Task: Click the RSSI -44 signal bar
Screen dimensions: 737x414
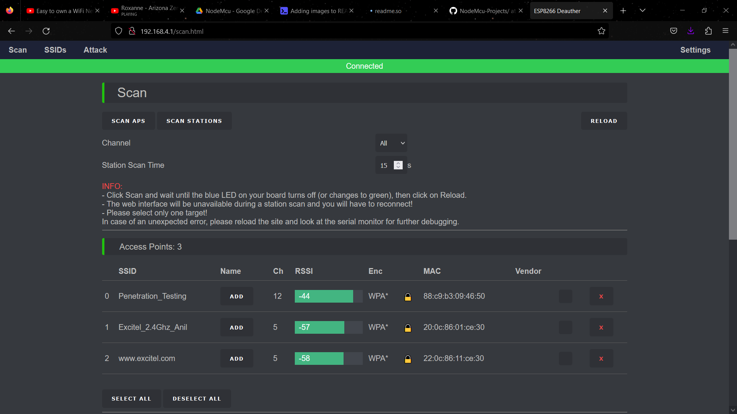Action: click(324, 296)
